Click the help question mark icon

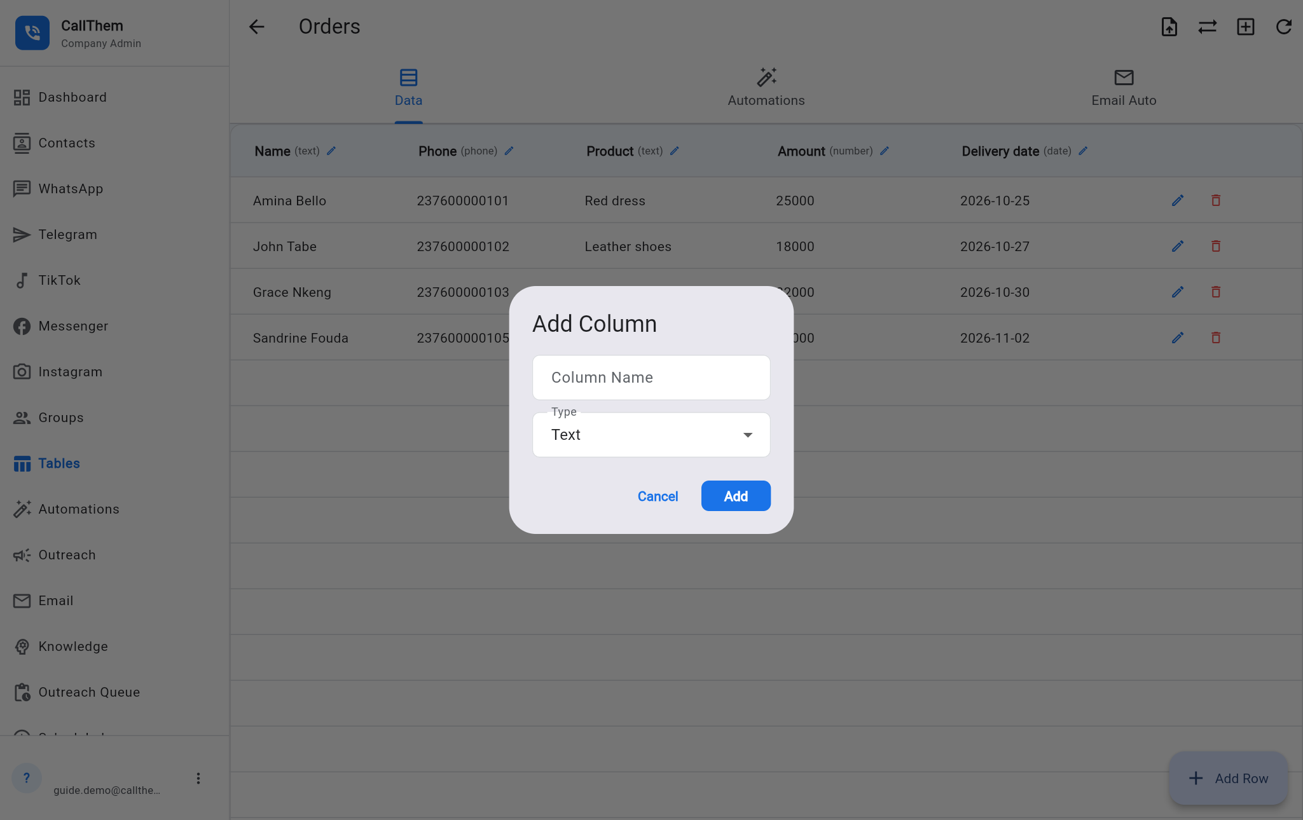27,778
